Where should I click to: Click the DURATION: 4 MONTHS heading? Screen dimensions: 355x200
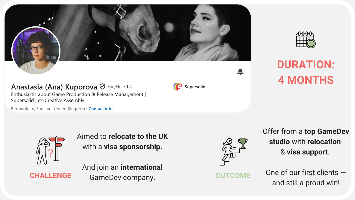(x=306, y=72)
